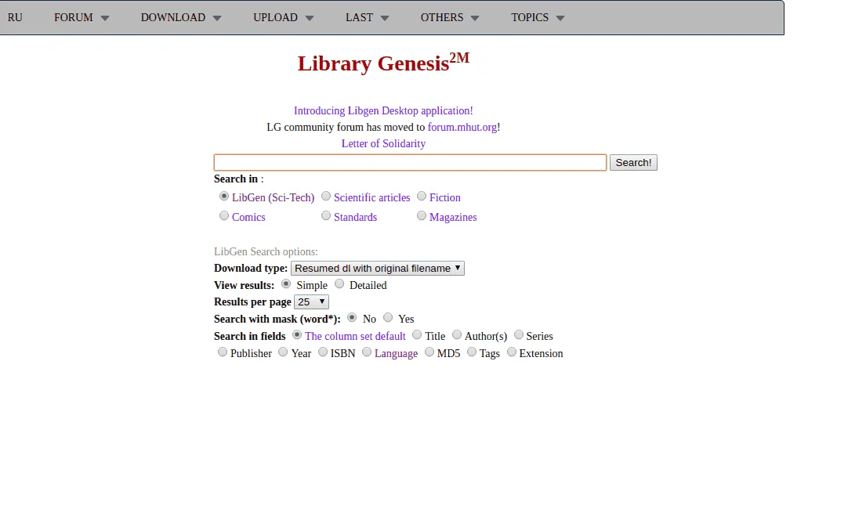This screenshot has height=520, width=866.
Task: Search in Year field radio
Action: 283,352
